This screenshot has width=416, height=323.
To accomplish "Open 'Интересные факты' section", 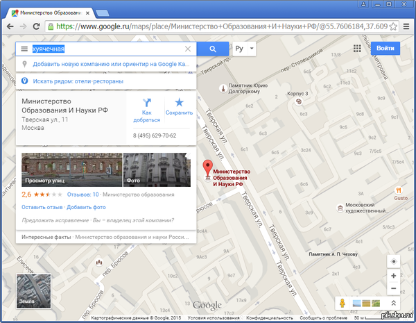I will click(x=106, y=237).
